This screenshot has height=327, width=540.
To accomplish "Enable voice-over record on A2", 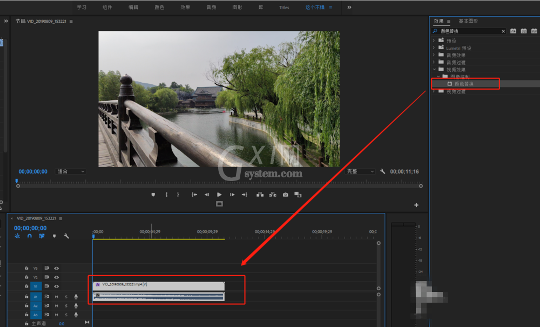I will point(76,305).
